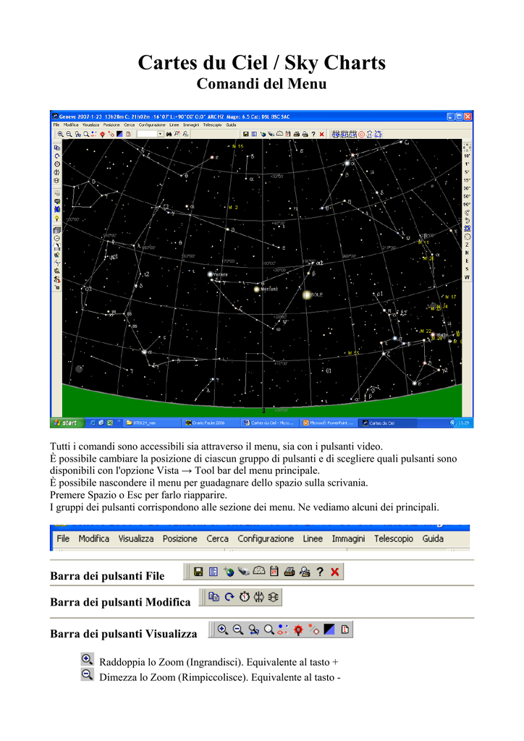This screenshot has height=741, width=524.
Task: Click the Venere planet label on the sky chart
Action: pyautogui.click(x=220, y=274)
